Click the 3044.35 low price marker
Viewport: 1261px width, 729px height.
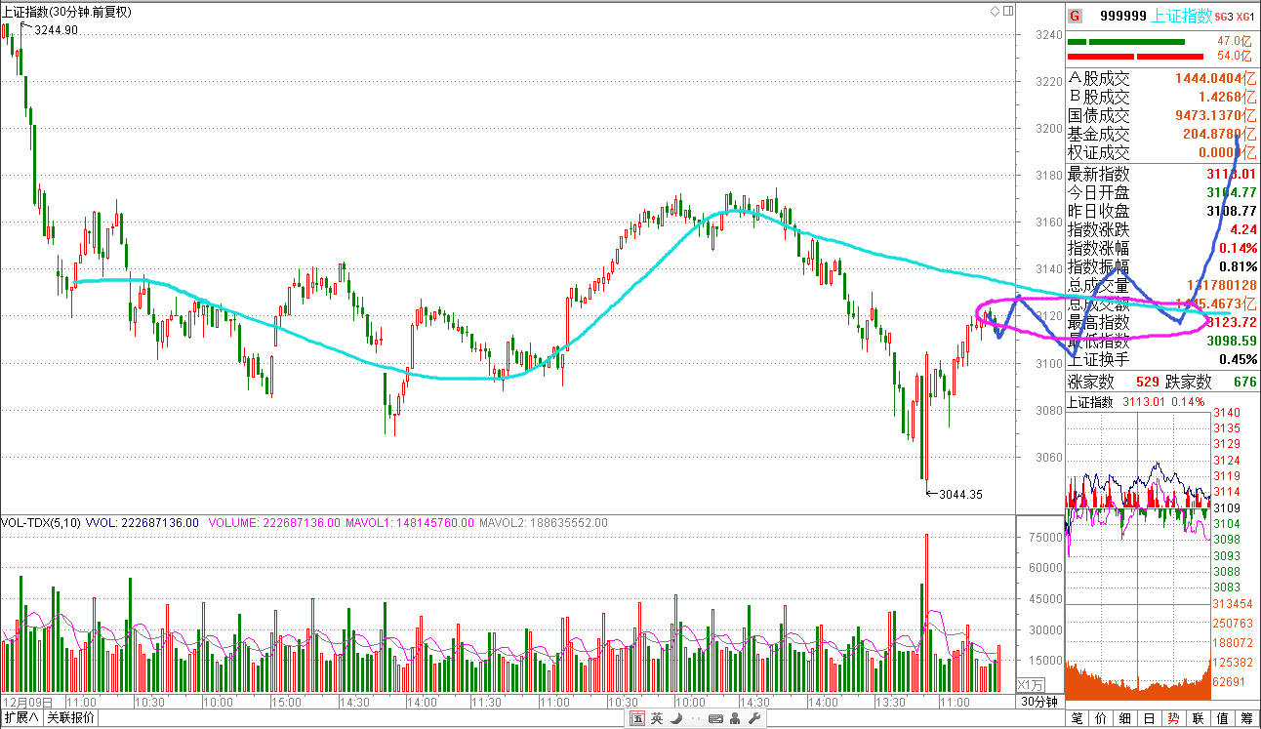(960, 495)
